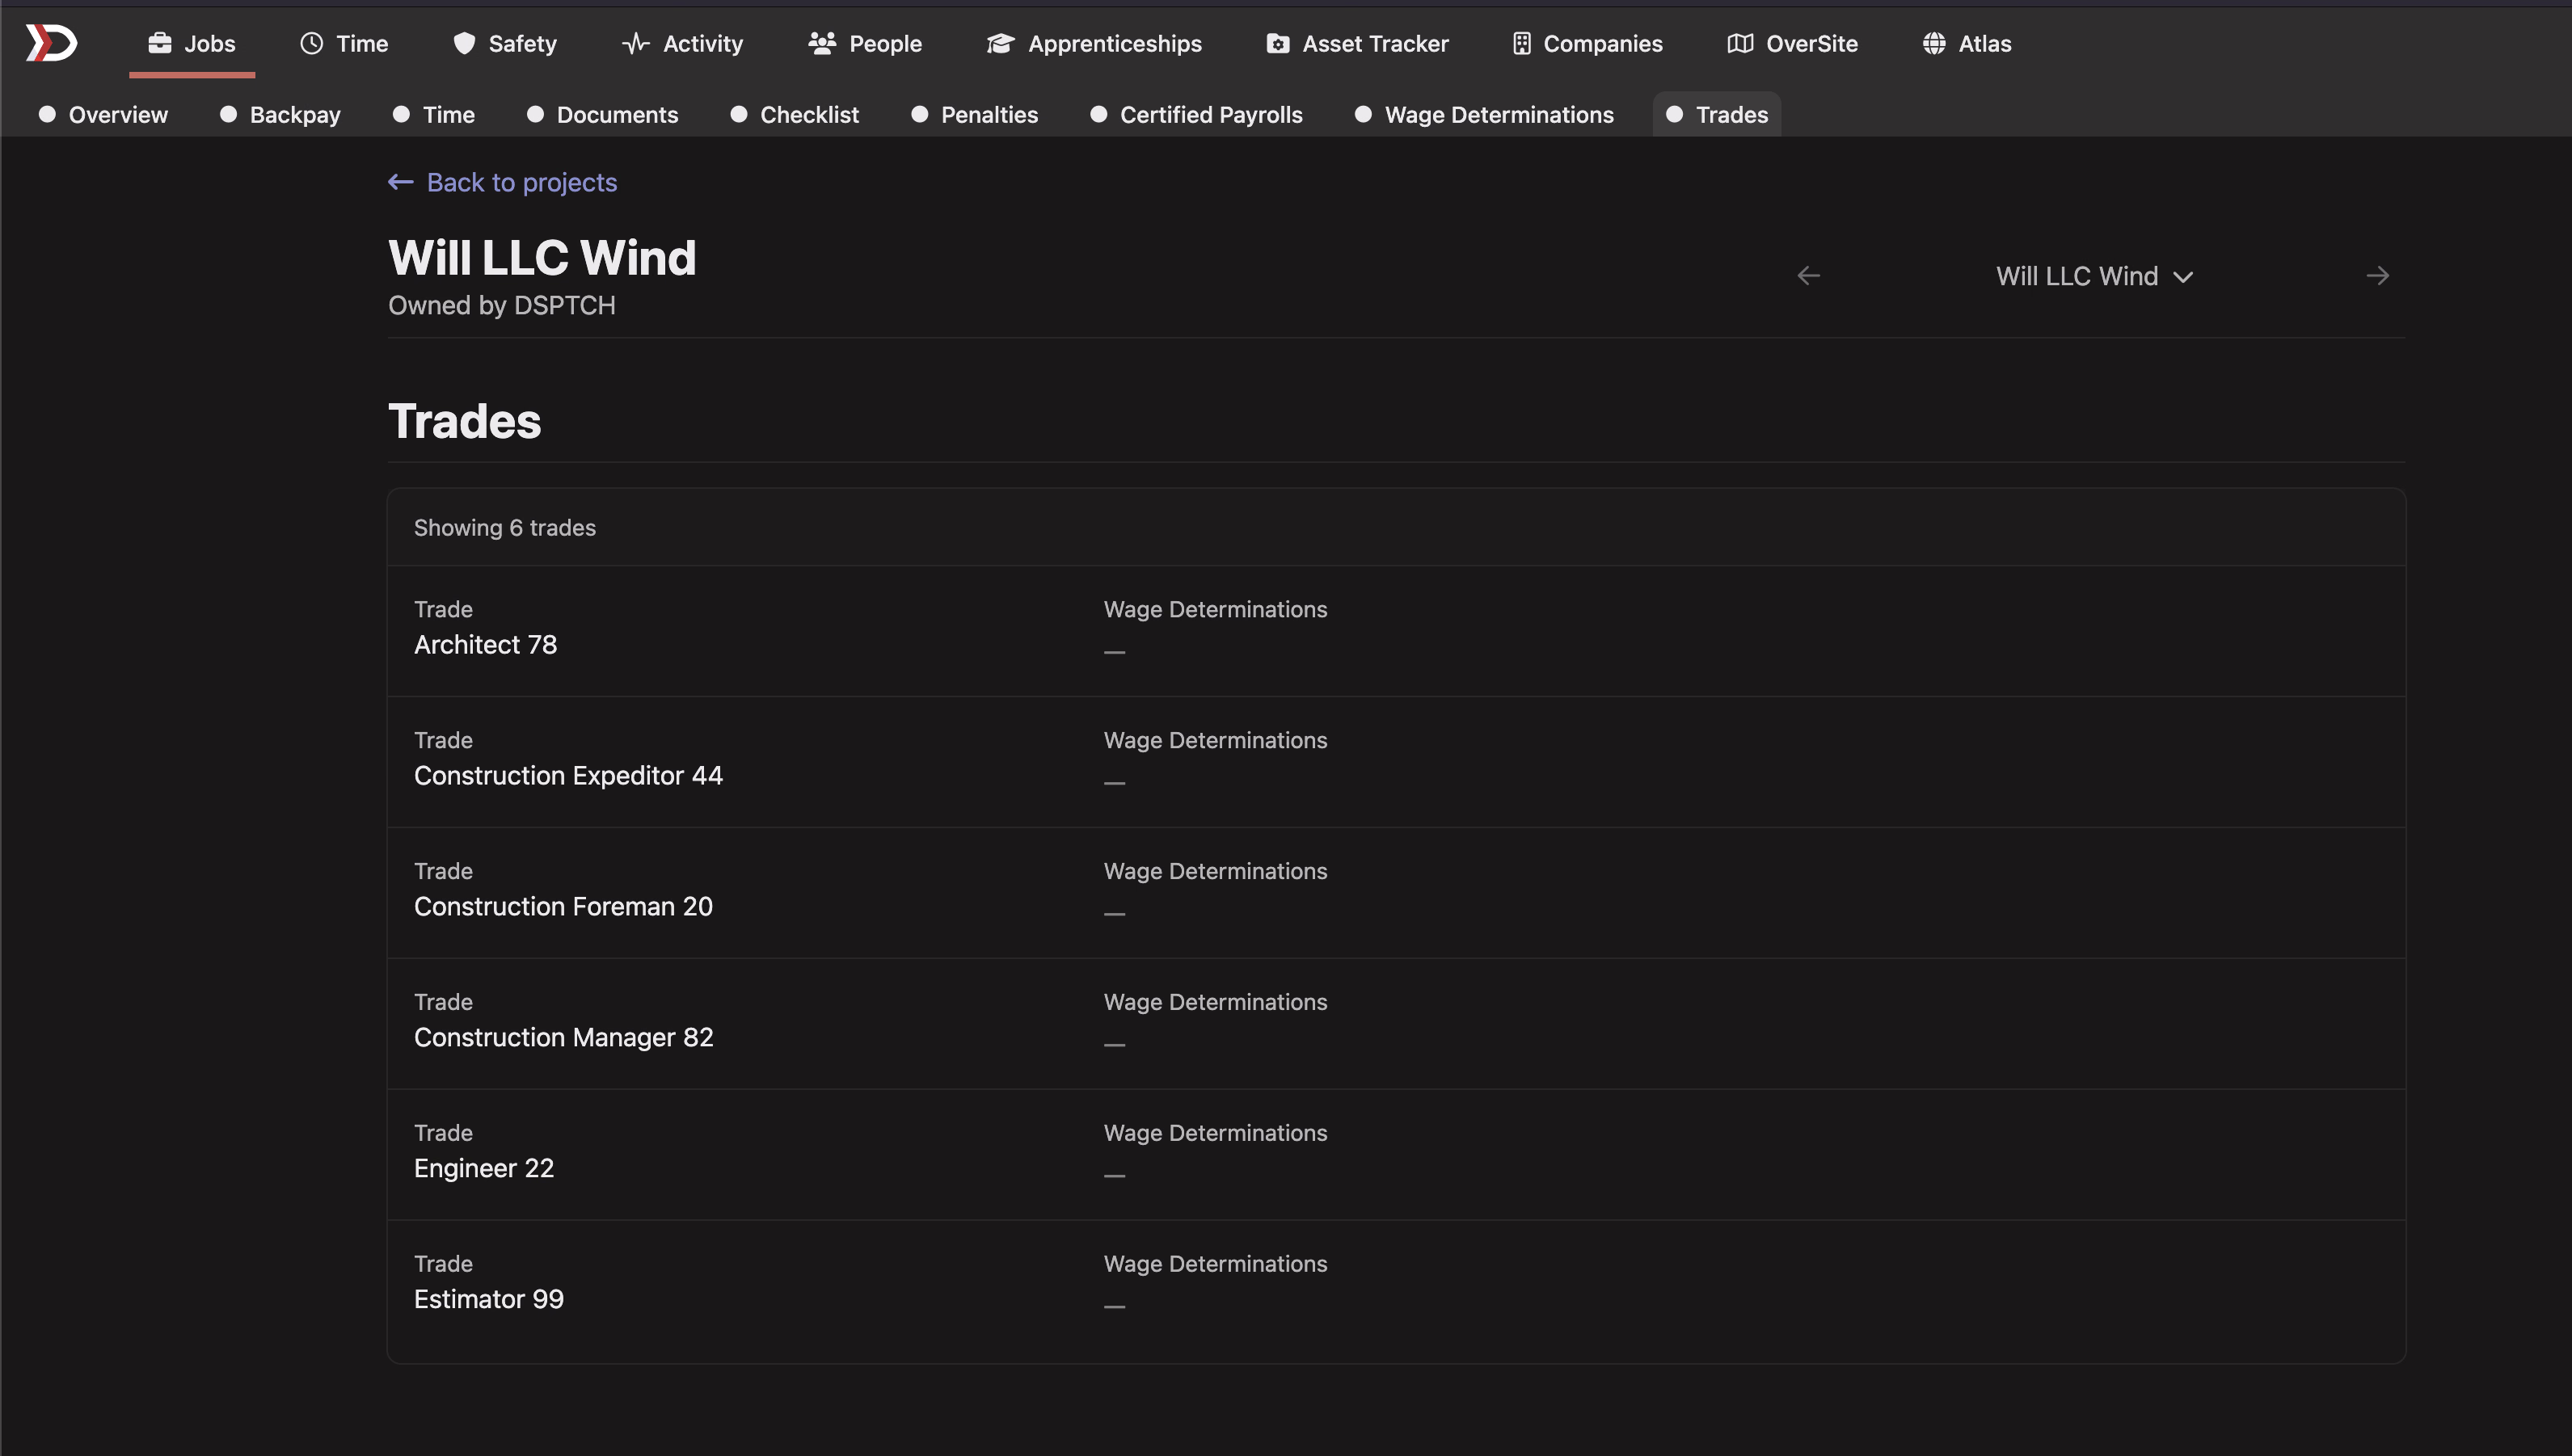
Task: Click the Time clock icon
Action: coord(312,43)
